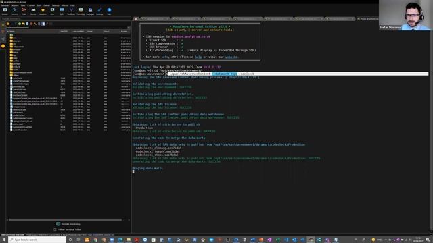Open the help link in the banner
The width and height of the screenshot is (433, 243).
198,57
